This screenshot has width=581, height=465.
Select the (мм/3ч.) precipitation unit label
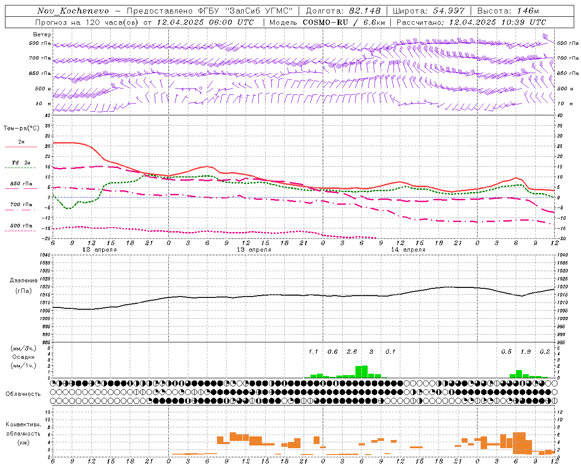[x=23, y=348]
